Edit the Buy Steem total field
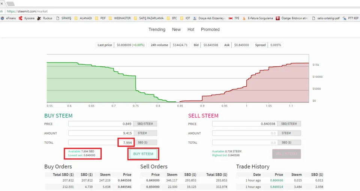360x191 pixels. click(x=101, y=143)
